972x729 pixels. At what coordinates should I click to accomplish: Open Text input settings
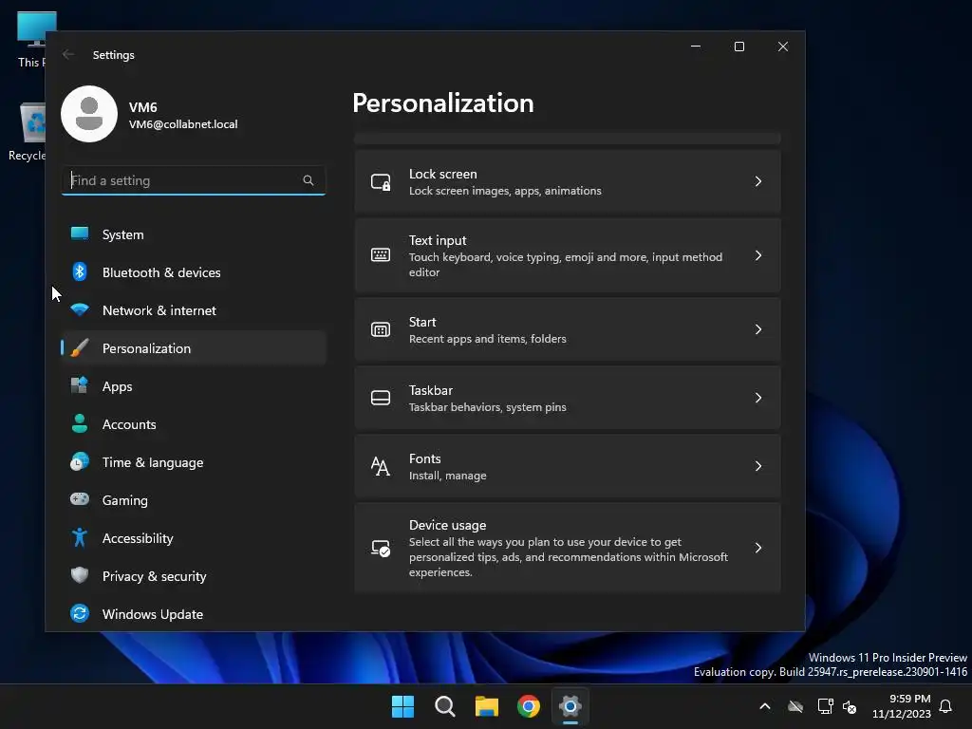(568, 255)
